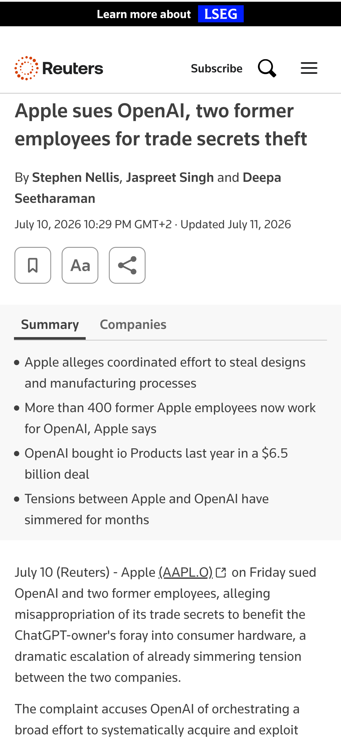341x739 pixels.
Task: Click the Subscribe link
Action: click(217, 68)
